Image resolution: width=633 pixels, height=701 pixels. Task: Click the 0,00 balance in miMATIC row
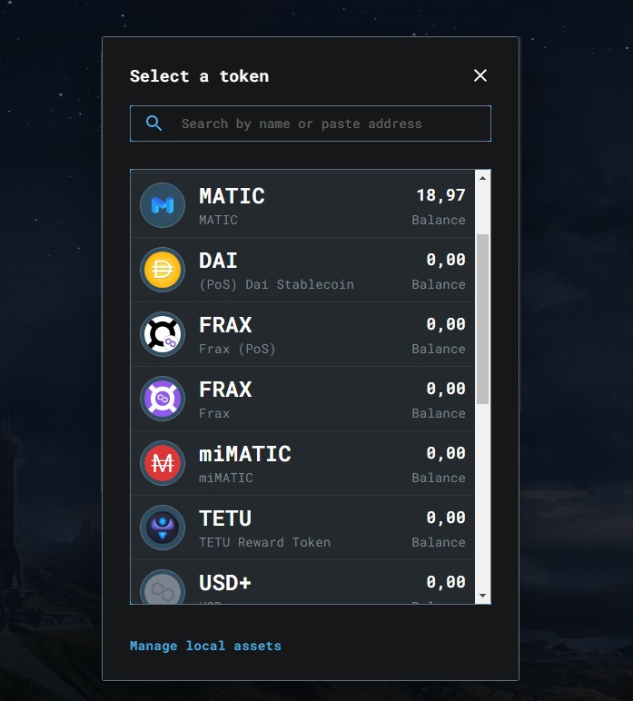coord(446,452)
